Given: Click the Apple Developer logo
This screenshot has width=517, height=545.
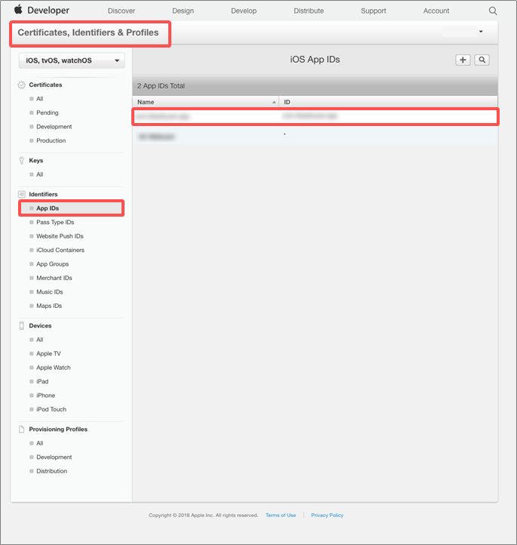Looking at the screenshot, I should [x=42, y=10].
